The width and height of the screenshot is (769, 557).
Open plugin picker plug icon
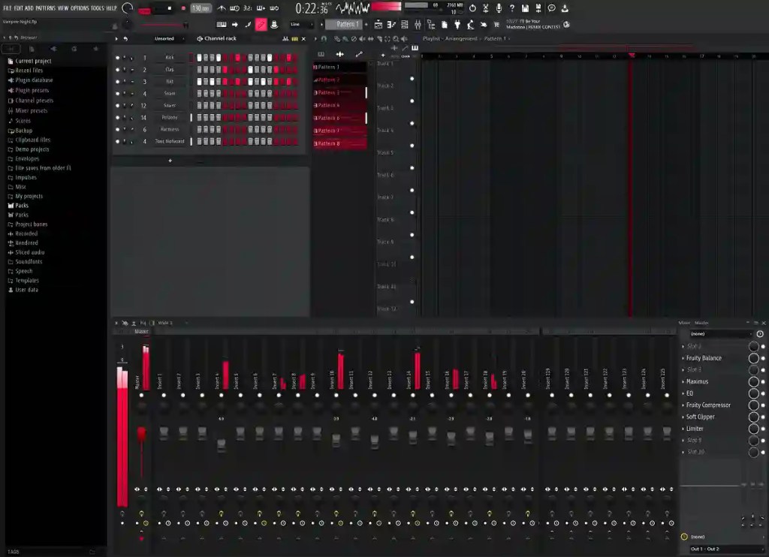coord(457,25)
